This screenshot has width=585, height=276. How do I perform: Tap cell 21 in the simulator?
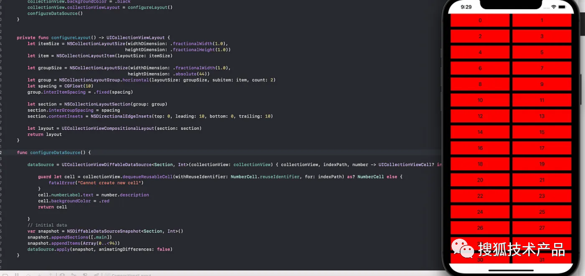542,180
